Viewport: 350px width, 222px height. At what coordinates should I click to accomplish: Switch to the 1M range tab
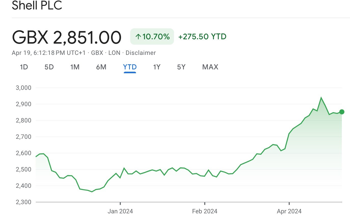[75, 67]
